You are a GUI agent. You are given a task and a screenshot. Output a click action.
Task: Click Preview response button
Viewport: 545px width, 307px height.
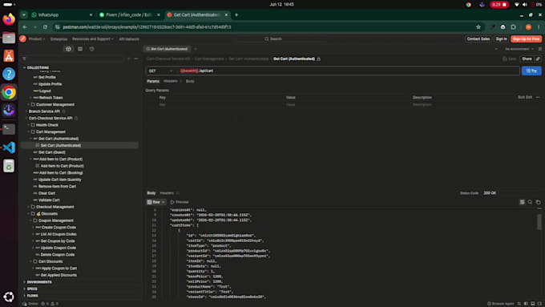[x=180, y=202]
